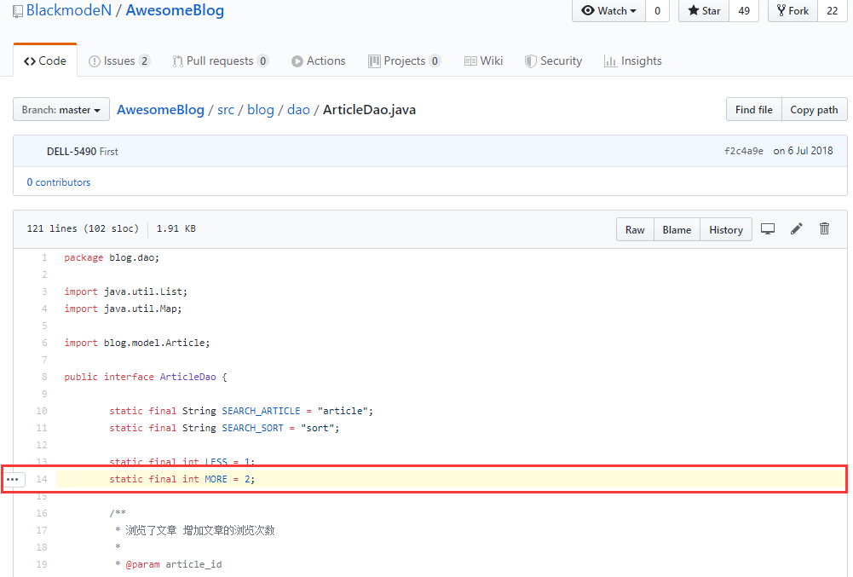The image size is (853, 577).
Task: Open AwesomeBlog repository title link
Action: click(x=175, y=10)
